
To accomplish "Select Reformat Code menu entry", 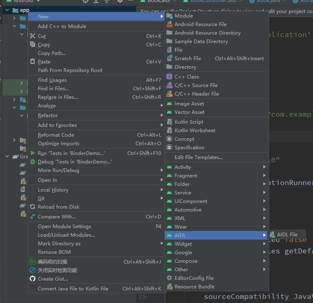I will (x=96, y=135).
